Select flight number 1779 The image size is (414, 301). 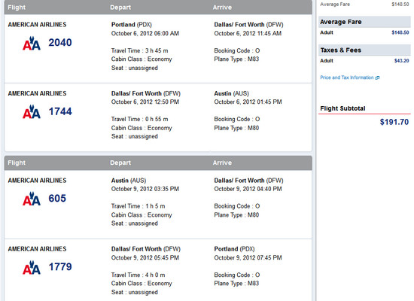tap(60, 266)
